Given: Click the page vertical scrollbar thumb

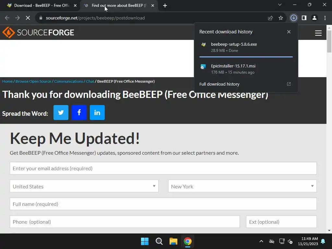Looking at the screenshot, I should [329, 41].
